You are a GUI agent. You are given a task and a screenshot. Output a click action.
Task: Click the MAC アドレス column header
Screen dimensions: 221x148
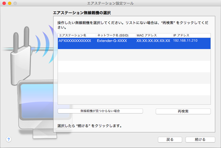[x=153, y=35]
